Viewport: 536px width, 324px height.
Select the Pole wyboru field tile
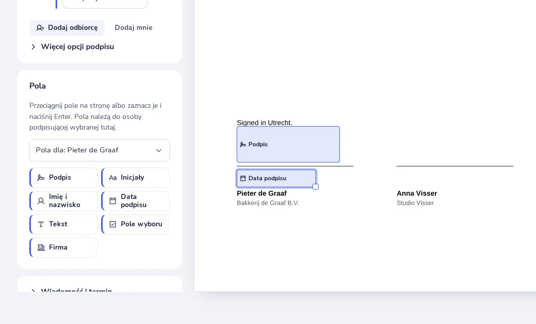tap(135, 224)
